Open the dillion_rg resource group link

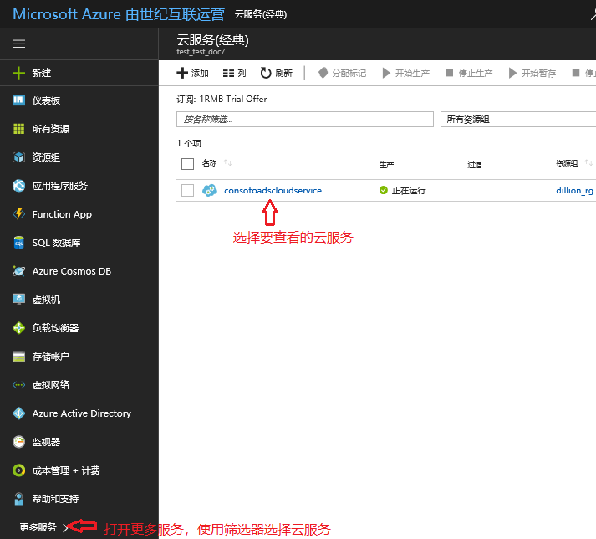pos(574,190)
